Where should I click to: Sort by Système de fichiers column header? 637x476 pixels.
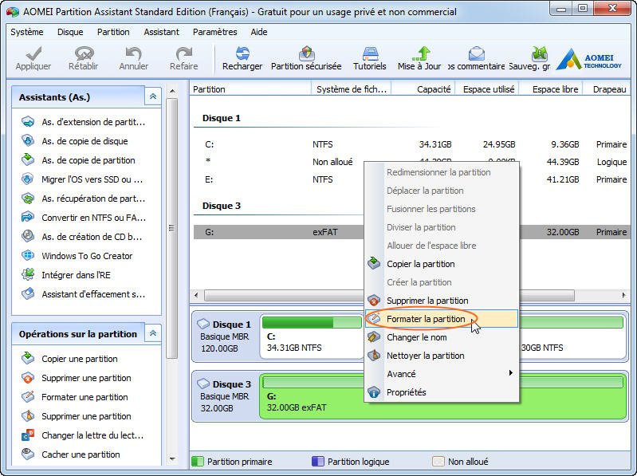tap(351, 89)
